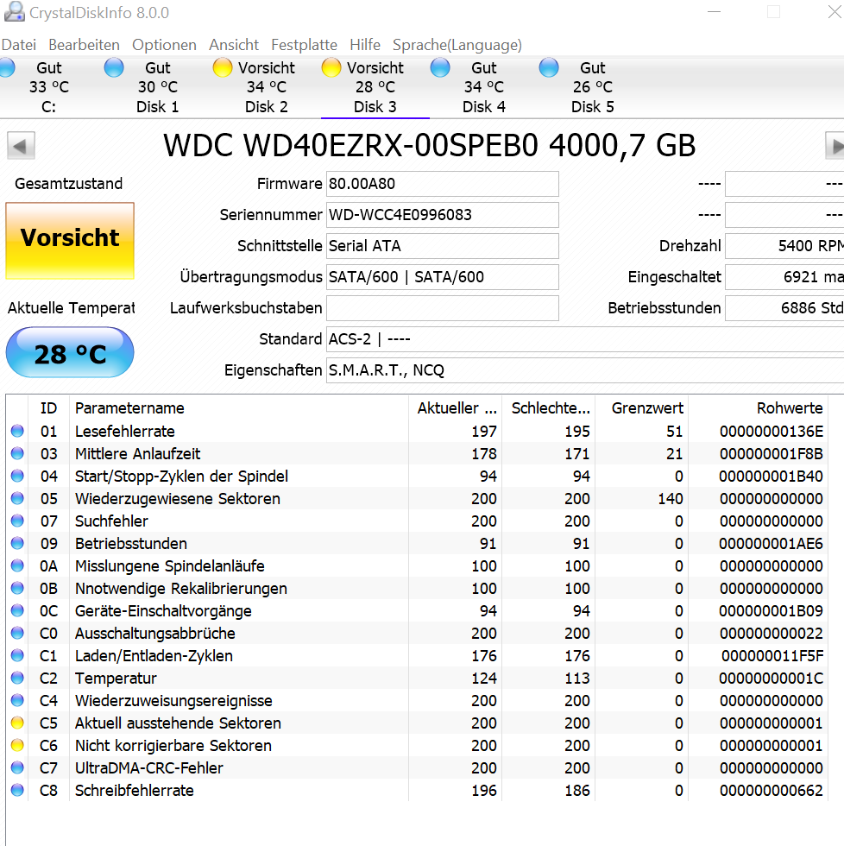844x846 pixels.
Task: Click status icon of Wiederzugewiesene Sektoren row
Action: 17,499
